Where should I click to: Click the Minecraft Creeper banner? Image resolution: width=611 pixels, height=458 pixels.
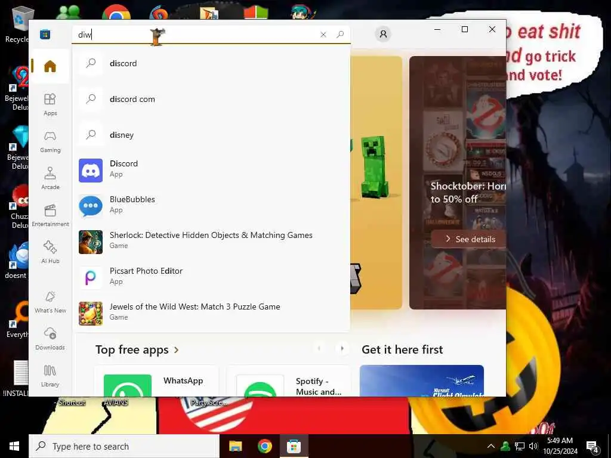[x=376, y=182]
